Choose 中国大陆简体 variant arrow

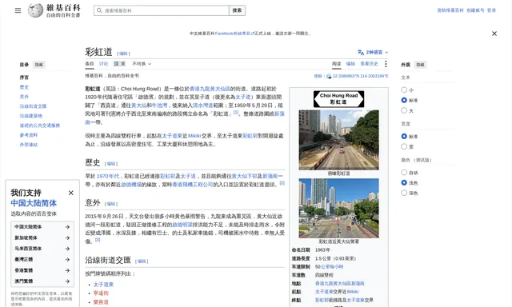pos(67,227)
